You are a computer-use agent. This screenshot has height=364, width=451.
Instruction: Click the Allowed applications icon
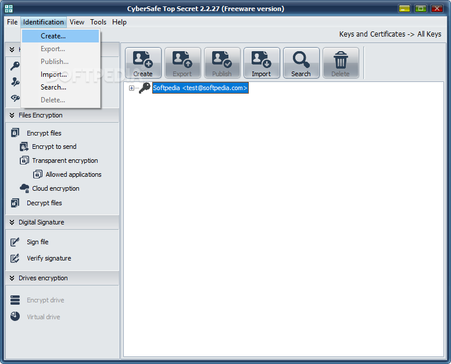38,174
